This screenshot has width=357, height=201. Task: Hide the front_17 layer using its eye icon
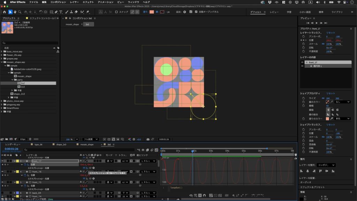point(2,161)
